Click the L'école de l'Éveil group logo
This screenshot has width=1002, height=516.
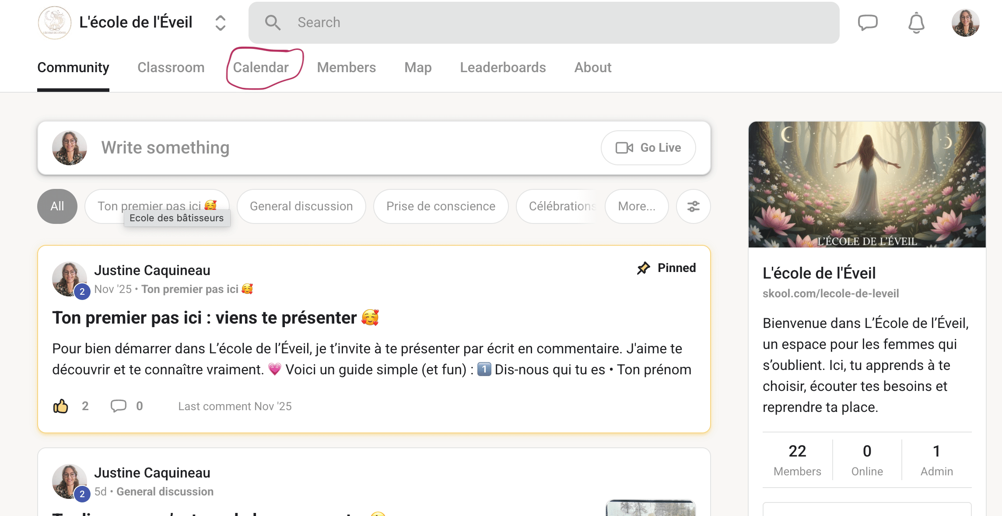click(x=55, y=23)
